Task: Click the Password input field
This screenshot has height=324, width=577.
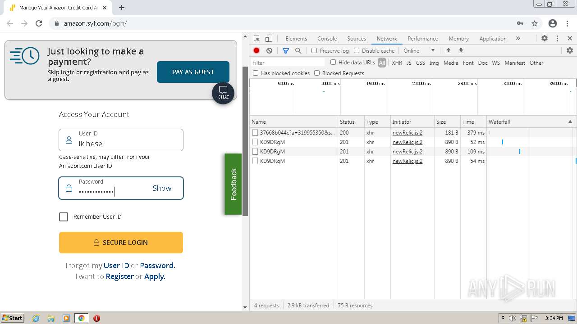Action: click(121, 188)
